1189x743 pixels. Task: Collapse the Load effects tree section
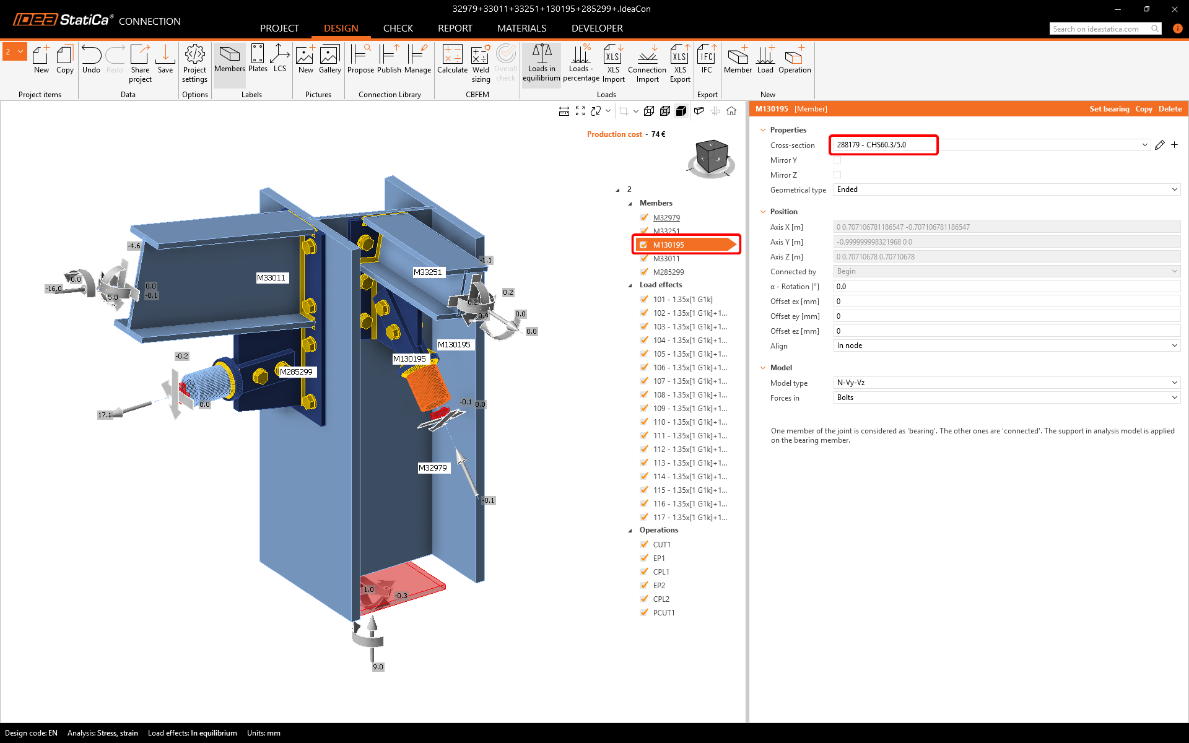point(630,285)
